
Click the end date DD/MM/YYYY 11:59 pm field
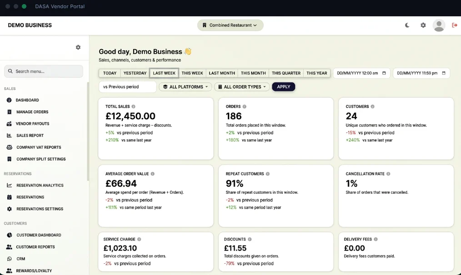tap(421, 73)
